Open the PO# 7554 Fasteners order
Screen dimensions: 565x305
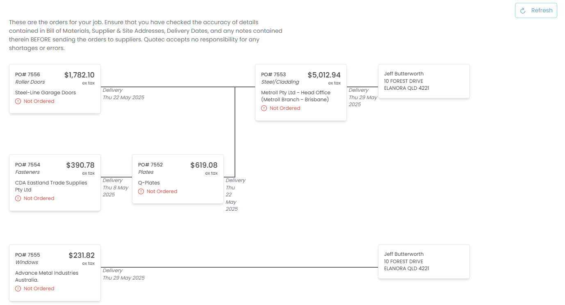coord(55,182)
